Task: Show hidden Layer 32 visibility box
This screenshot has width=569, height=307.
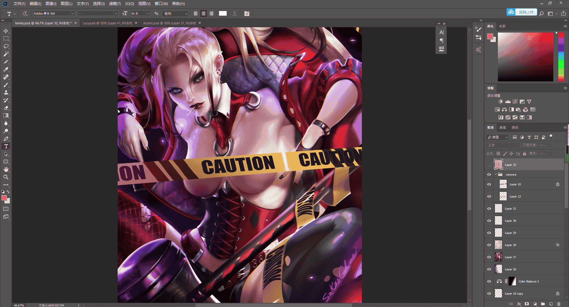Action: [489, 165]
